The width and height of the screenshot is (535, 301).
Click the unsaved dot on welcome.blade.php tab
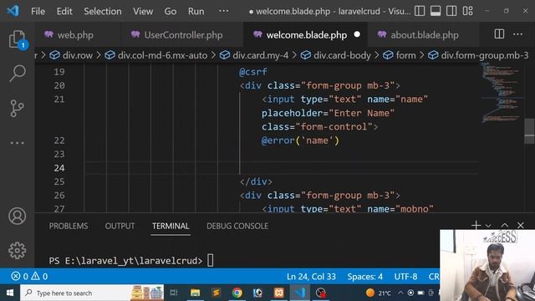pyautogui.click(x=357, y=34)
